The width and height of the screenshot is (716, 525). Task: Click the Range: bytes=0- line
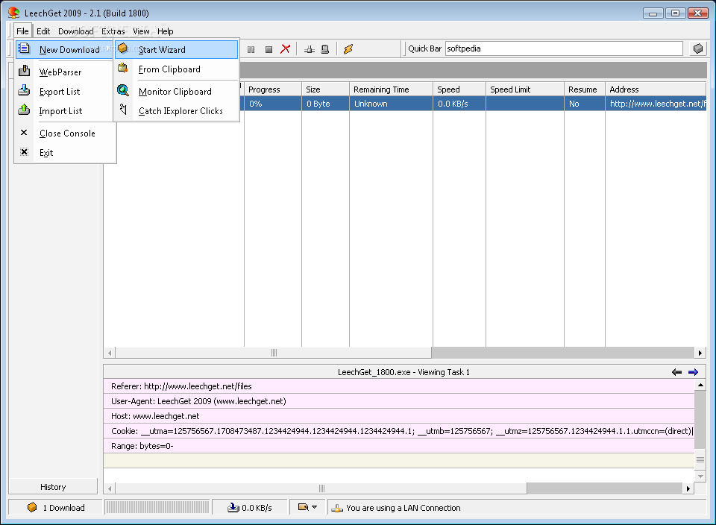(398, 446)
